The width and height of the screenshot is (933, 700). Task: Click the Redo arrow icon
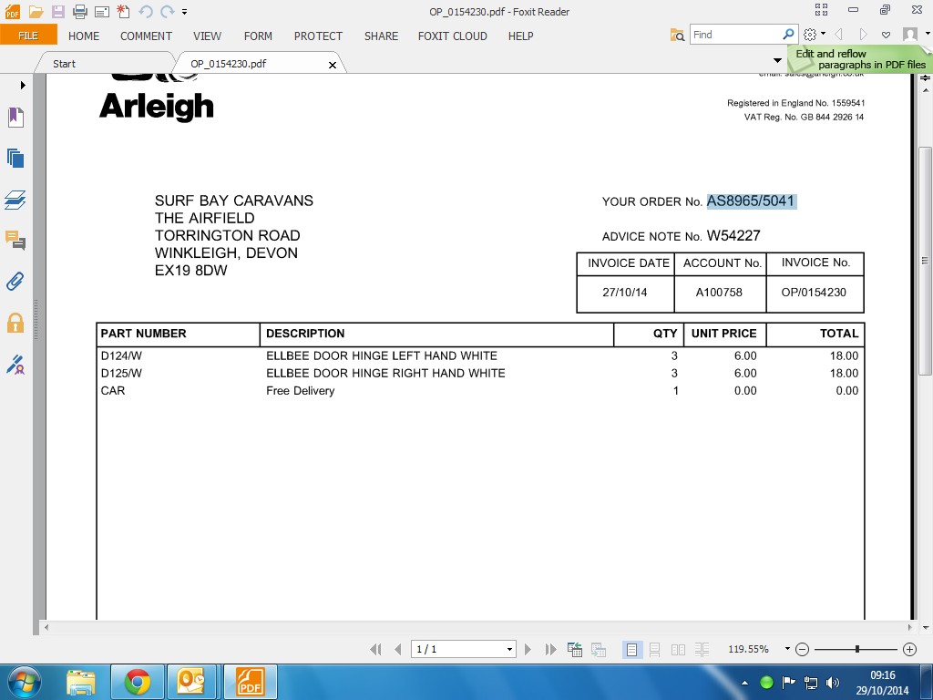click(x=168, y=11)
